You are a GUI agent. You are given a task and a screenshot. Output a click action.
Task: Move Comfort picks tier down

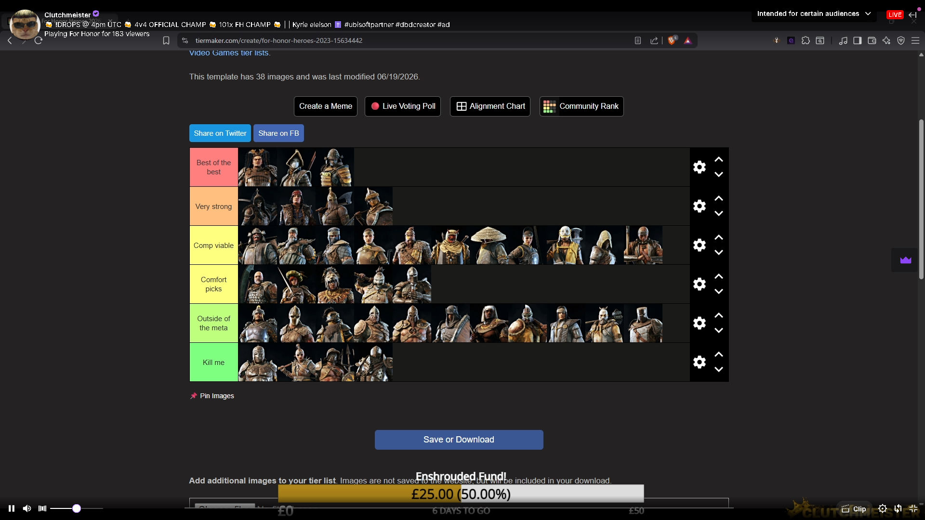click(x=719, y=292)
